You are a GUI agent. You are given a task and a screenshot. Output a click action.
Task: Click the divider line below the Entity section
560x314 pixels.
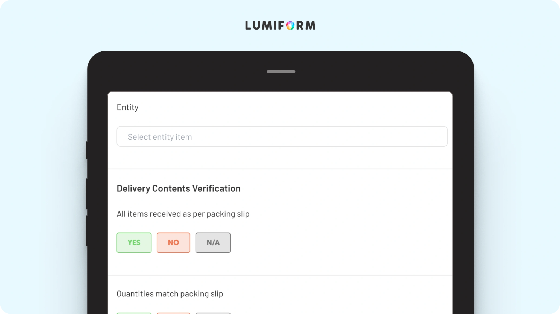pos(280,169)
